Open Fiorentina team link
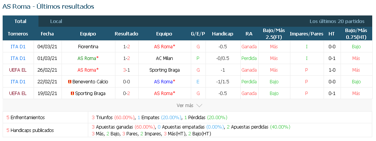Image resolution: width=376 pixels, height=141 pixels. pyautogui.click(x=88, y=46)
